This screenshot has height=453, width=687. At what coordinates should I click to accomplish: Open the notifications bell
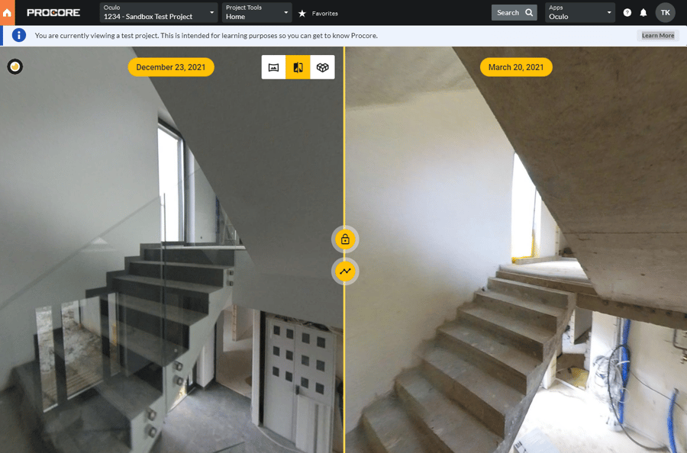(x=643, y=13)
